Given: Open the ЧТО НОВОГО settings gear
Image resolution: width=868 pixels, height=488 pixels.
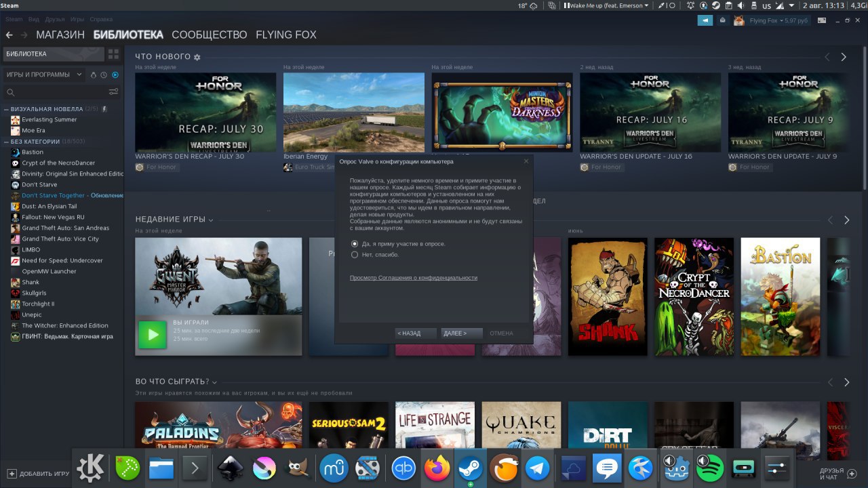Looking at the screenshot, I should (x=197, y=57).
